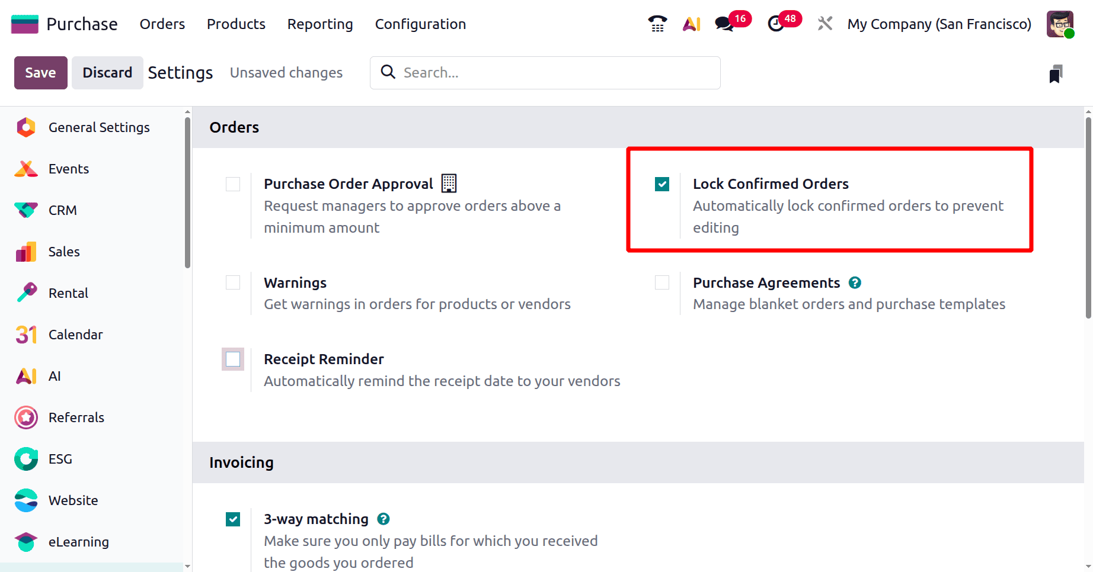This screenshot has height=572, width=1093.
Task: Discard the pending changes
Action: tap(107, 72)
